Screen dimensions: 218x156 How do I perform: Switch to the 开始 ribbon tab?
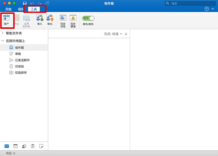pos(8,9)
